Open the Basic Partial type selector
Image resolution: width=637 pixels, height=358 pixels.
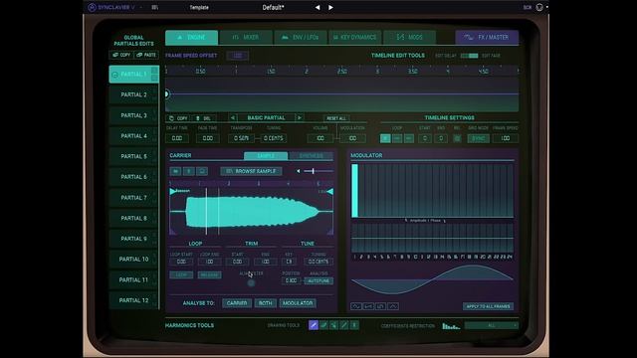[x=266, y=118]
